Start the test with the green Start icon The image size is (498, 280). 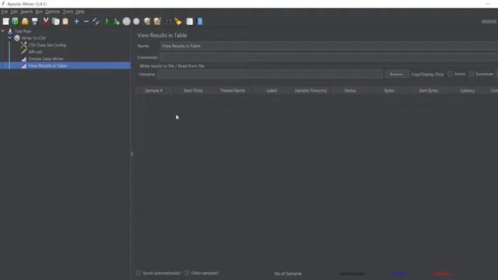coord(107,21)
